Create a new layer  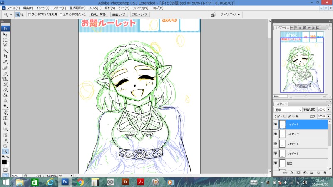[318, 173]
